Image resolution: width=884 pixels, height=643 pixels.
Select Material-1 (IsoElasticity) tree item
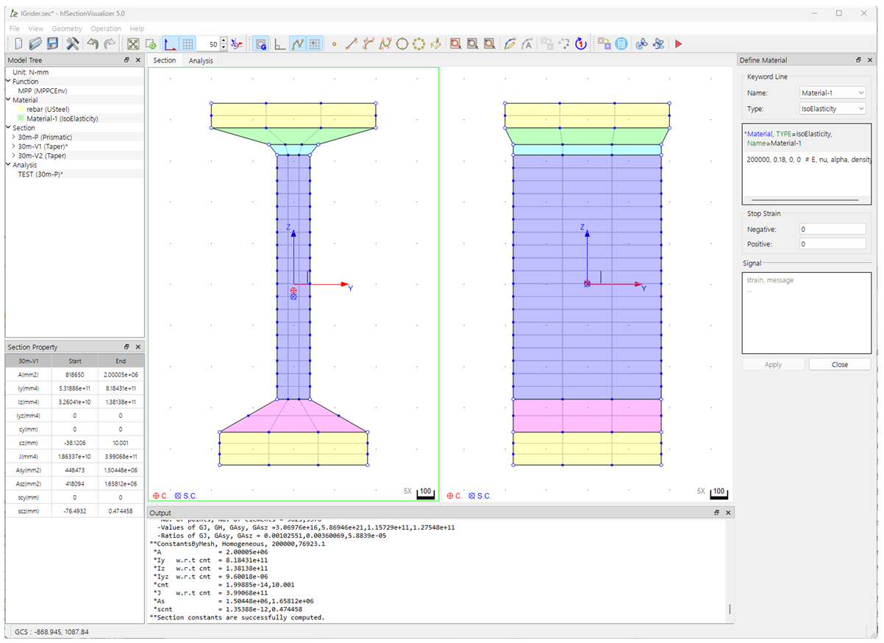coord(63,118)
